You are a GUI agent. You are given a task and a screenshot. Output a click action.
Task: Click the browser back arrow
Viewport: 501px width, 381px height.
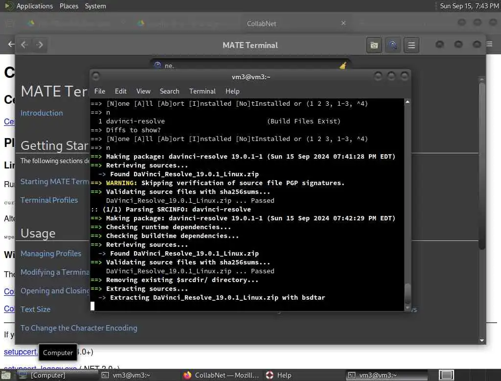pyautogui.click(x=11, y=44)
